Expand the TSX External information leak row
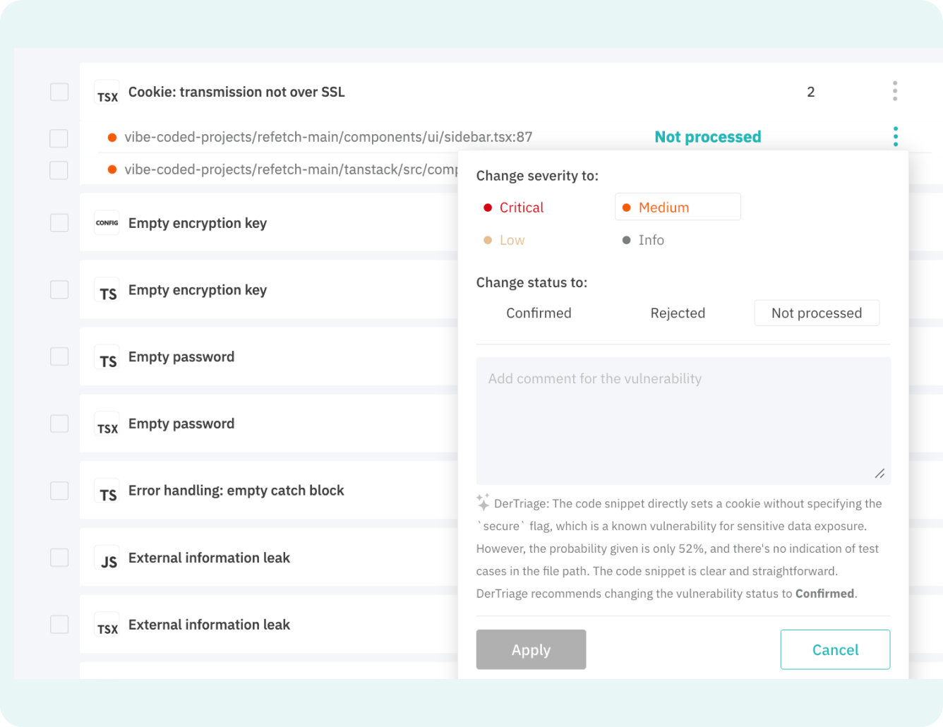The width and height of the screenshot is (943, 727). [x=209, y=625]
